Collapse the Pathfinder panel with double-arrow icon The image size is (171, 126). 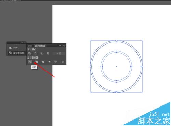(60, 46)
